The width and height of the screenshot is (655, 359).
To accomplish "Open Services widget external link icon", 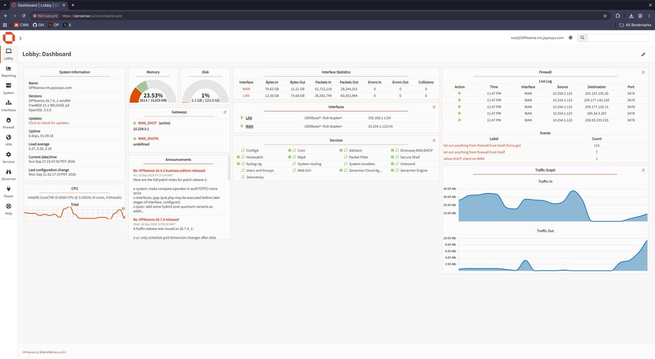I will pyautogui.click(x=434, y=140).
